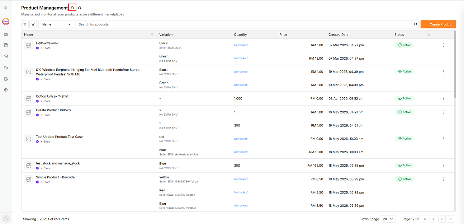Click the Create Product button
The image size is (464, 224).
point(438,24)
